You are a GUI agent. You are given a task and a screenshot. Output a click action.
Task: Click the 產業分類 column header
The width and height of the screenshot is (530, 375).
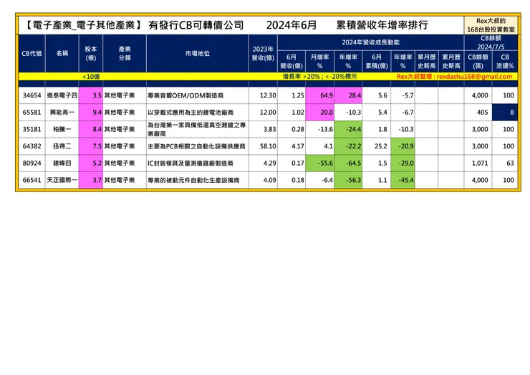(x=125, y=54)
